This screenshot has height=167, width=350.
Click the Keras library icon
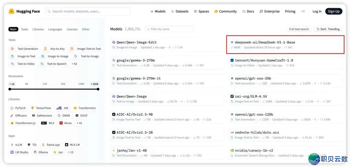point(61,123)
